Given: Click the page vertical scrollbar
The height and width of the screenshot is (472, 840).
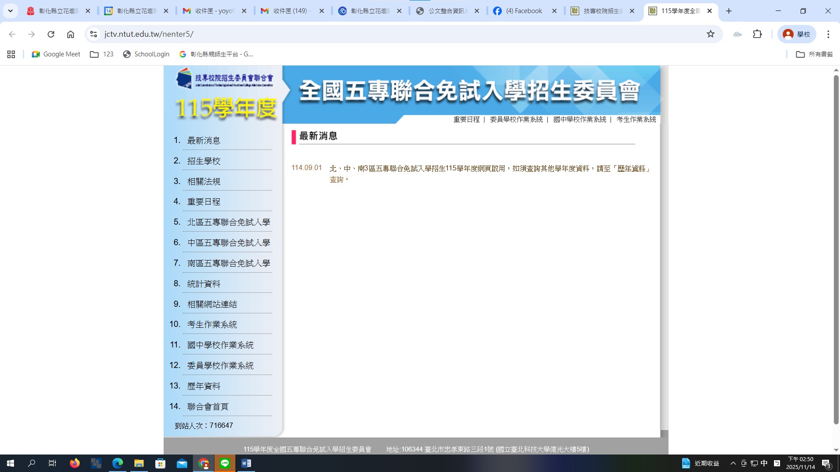Looking at the screenshot, I should click(x=836, y=249).
